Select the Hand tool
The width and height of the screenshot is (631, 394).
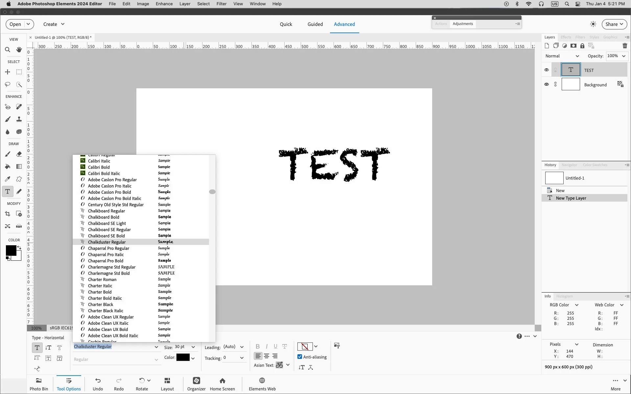(x=19, y=50)
